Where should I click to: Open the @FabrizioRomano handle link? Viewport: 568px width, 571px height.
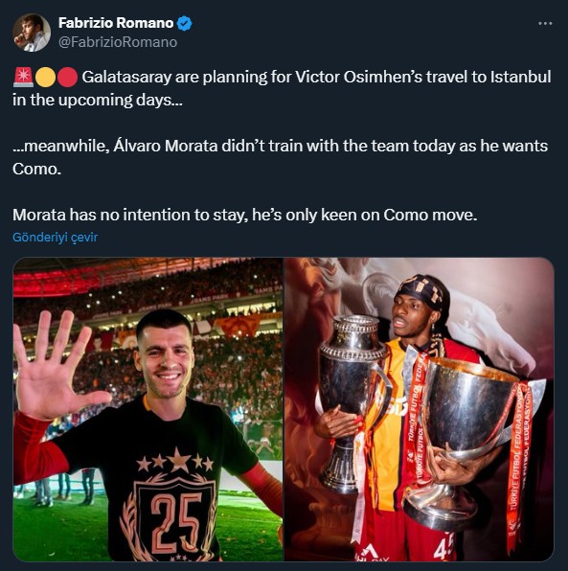pos(118,42)
